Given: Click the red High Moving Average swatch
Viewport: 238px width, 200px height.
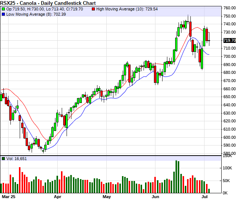Looking at the screenshot, I should click(94, 8).
